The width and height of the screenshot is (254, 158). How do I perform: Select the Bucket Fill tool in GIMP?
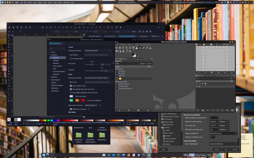[140, 48]
